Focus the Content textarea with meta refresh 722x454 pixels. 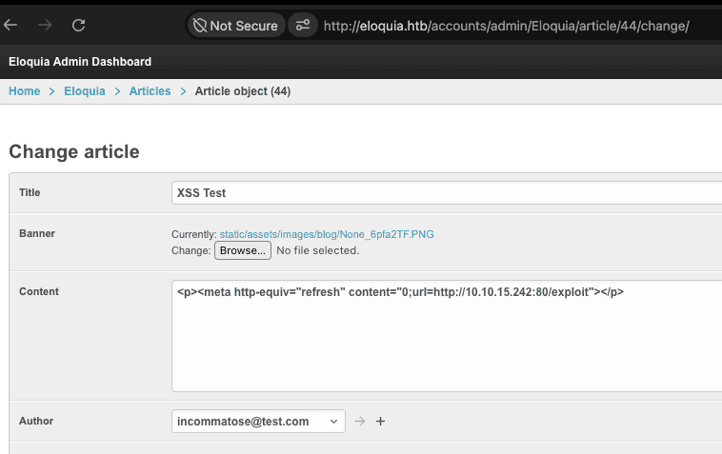point(447,336)
